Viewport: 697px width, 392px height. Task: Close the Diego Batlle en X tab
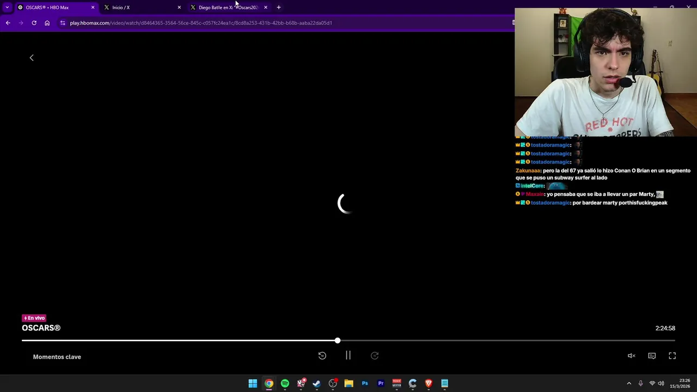pyautogui.click(x=266, y=7)
